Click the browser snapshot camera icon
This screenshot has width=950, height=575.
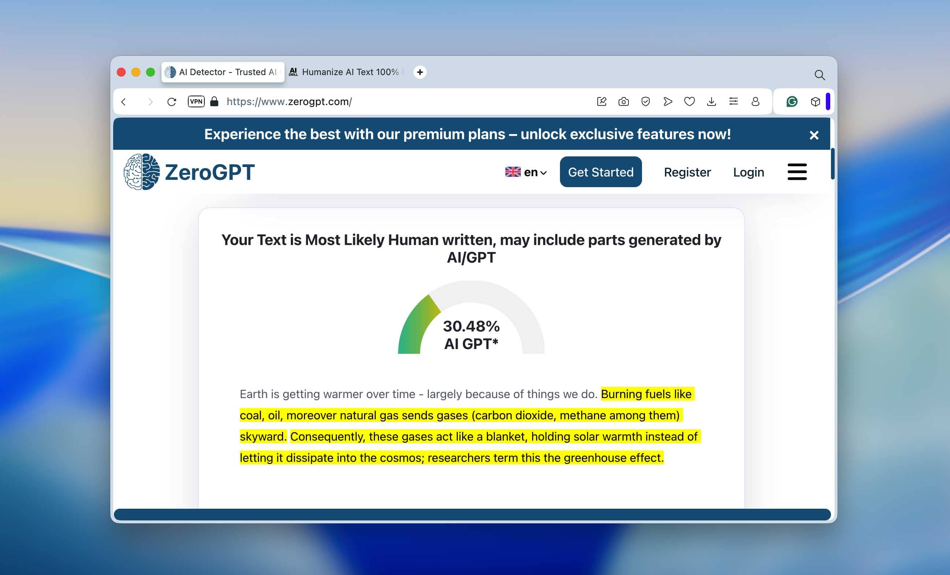pos(623,101)
